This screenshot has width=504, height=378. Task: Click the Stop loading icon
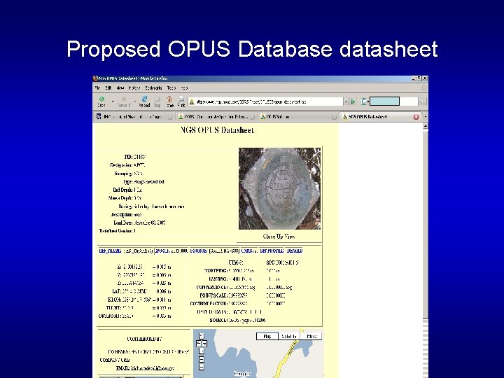pyautogui.click(x=157, y=99)
